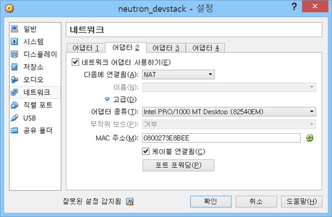Click the disabled 무작위 모드 dropdown
332x217 pixels.
pyautogui.click(x=229, y=124)
